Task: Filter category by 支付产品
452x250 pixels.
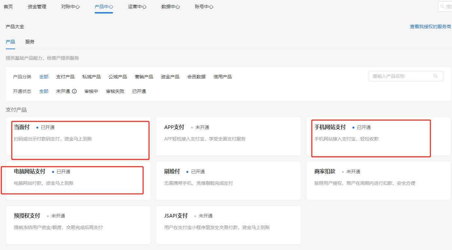Action: pos(66,77)
